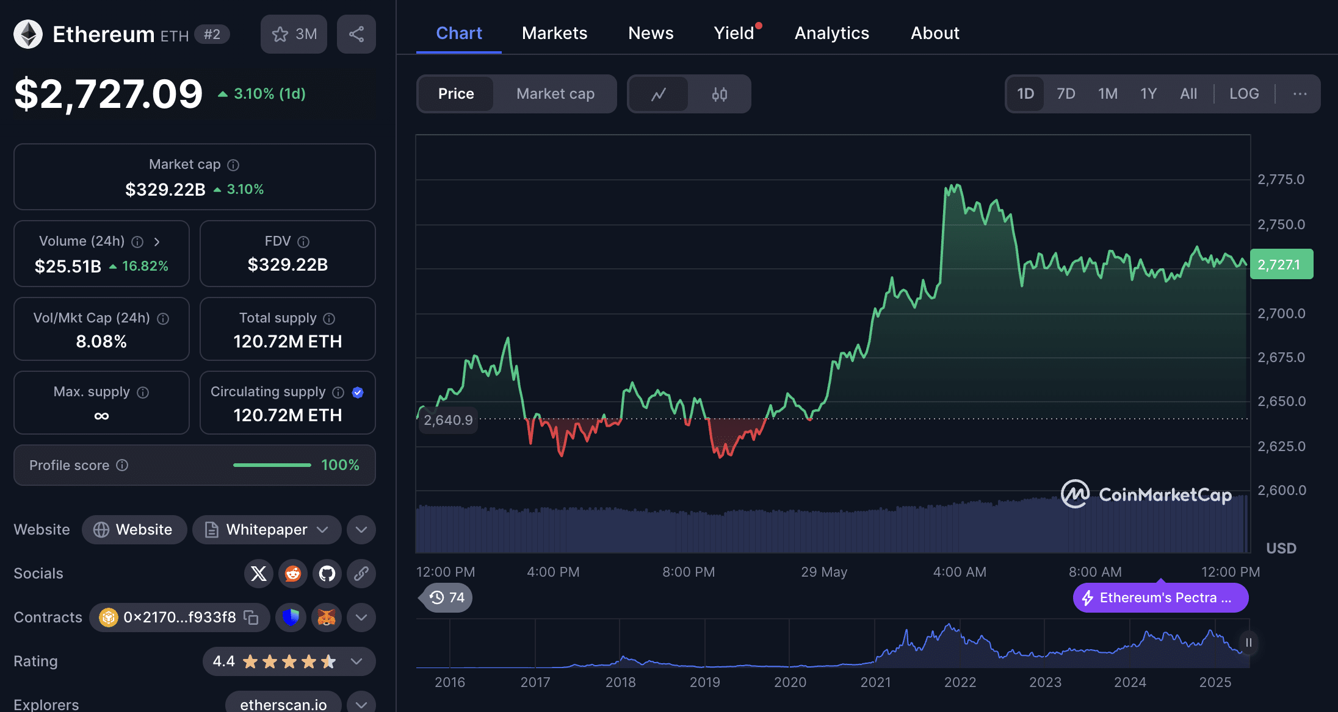Click 2021 on the historical mini chart

point(875,682)
